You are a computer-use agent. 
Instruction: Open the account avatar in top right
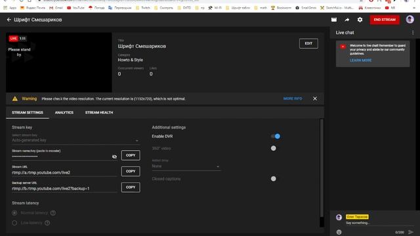409,19
